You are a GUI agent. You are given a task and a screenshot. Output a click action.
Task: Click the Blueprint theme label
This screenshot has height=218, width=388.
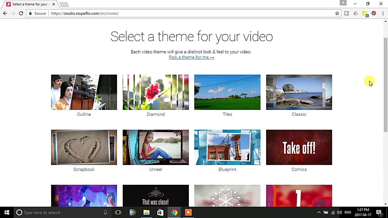[x=227, y=170]
